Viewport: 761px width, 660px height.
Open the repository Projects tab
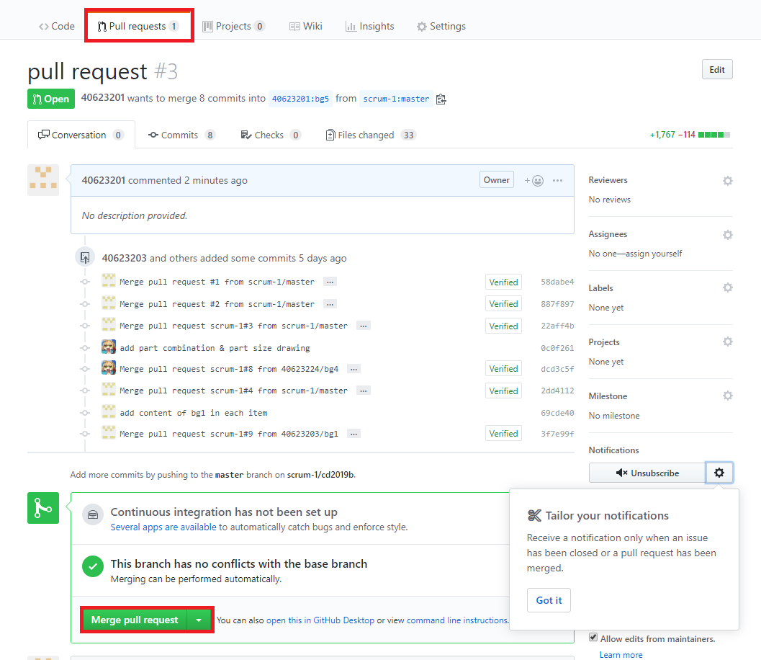click(x=233, y=26)
